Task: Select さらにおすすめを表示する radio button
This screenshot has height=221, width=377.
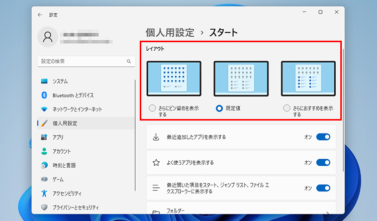Action: 287,108
